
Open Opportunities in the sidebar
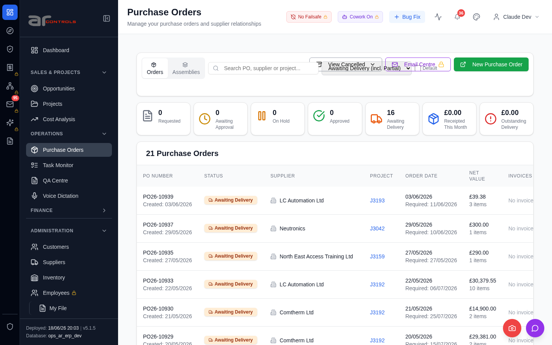point(69,89)
